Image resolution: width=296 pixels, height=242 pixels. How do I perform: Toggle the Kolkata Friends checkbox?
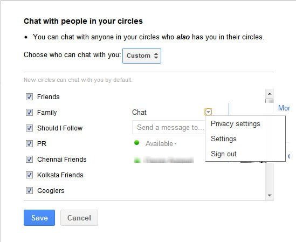click(x=29, y=175)
